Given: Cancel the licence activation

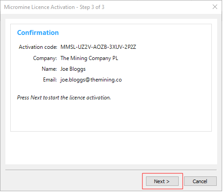Looking at the screenshot, I should (200, 181).
